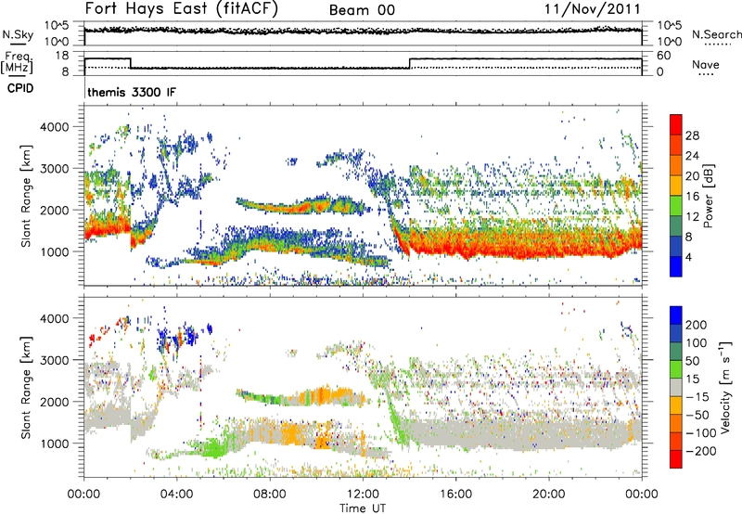Click the 12 label on power colorbar
The image size is (742, 514).
click(692, 217)
